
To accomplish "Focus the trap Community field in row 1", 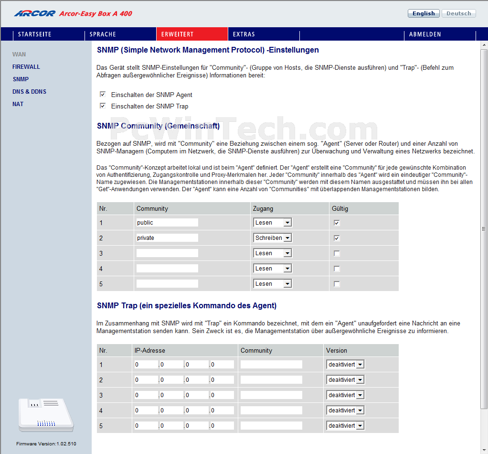I will point(271,364).
